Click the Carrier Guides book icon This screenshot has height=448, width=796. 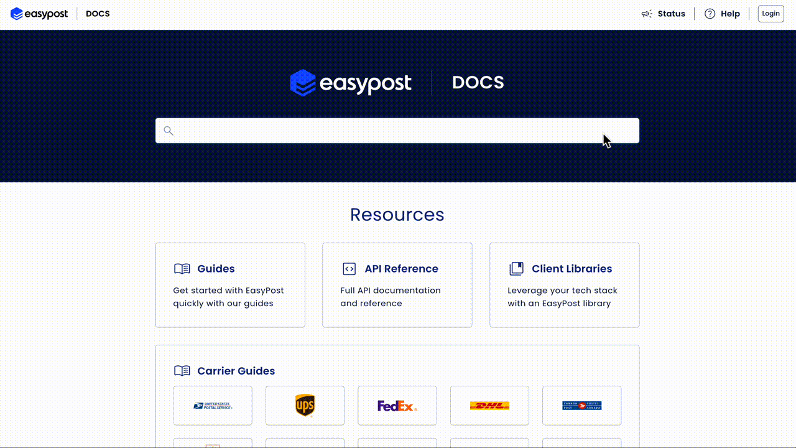click(x=182, y=371)
